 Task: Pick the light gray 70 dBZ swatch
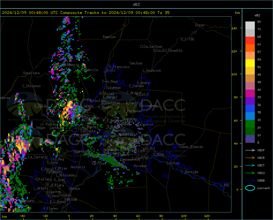click(x=250, y=25)
